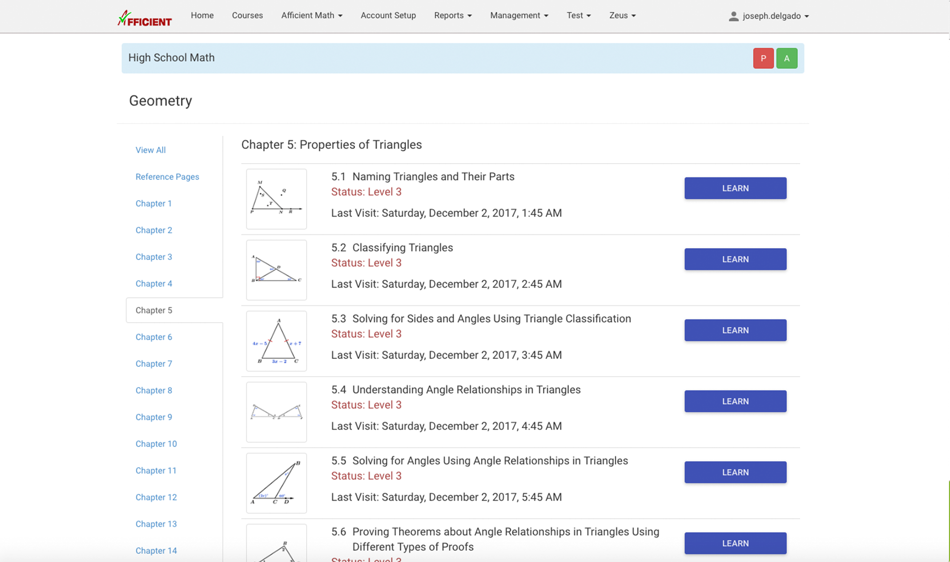Image resolution: width=950 pixels, height=562 pixels.
Task: Select Chapter 3 in sidebar
Action: point(154,257)
